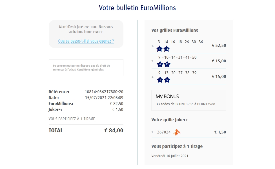Click the "Votre bulletin EuroMillions" page title

pyautogui.click(x=137, y=8)
